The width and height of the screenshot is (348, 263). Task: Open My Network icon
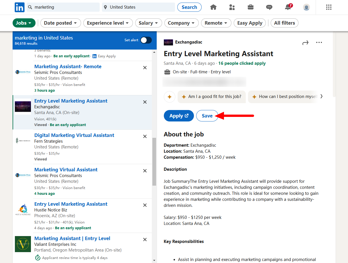(x=232, y=7)
